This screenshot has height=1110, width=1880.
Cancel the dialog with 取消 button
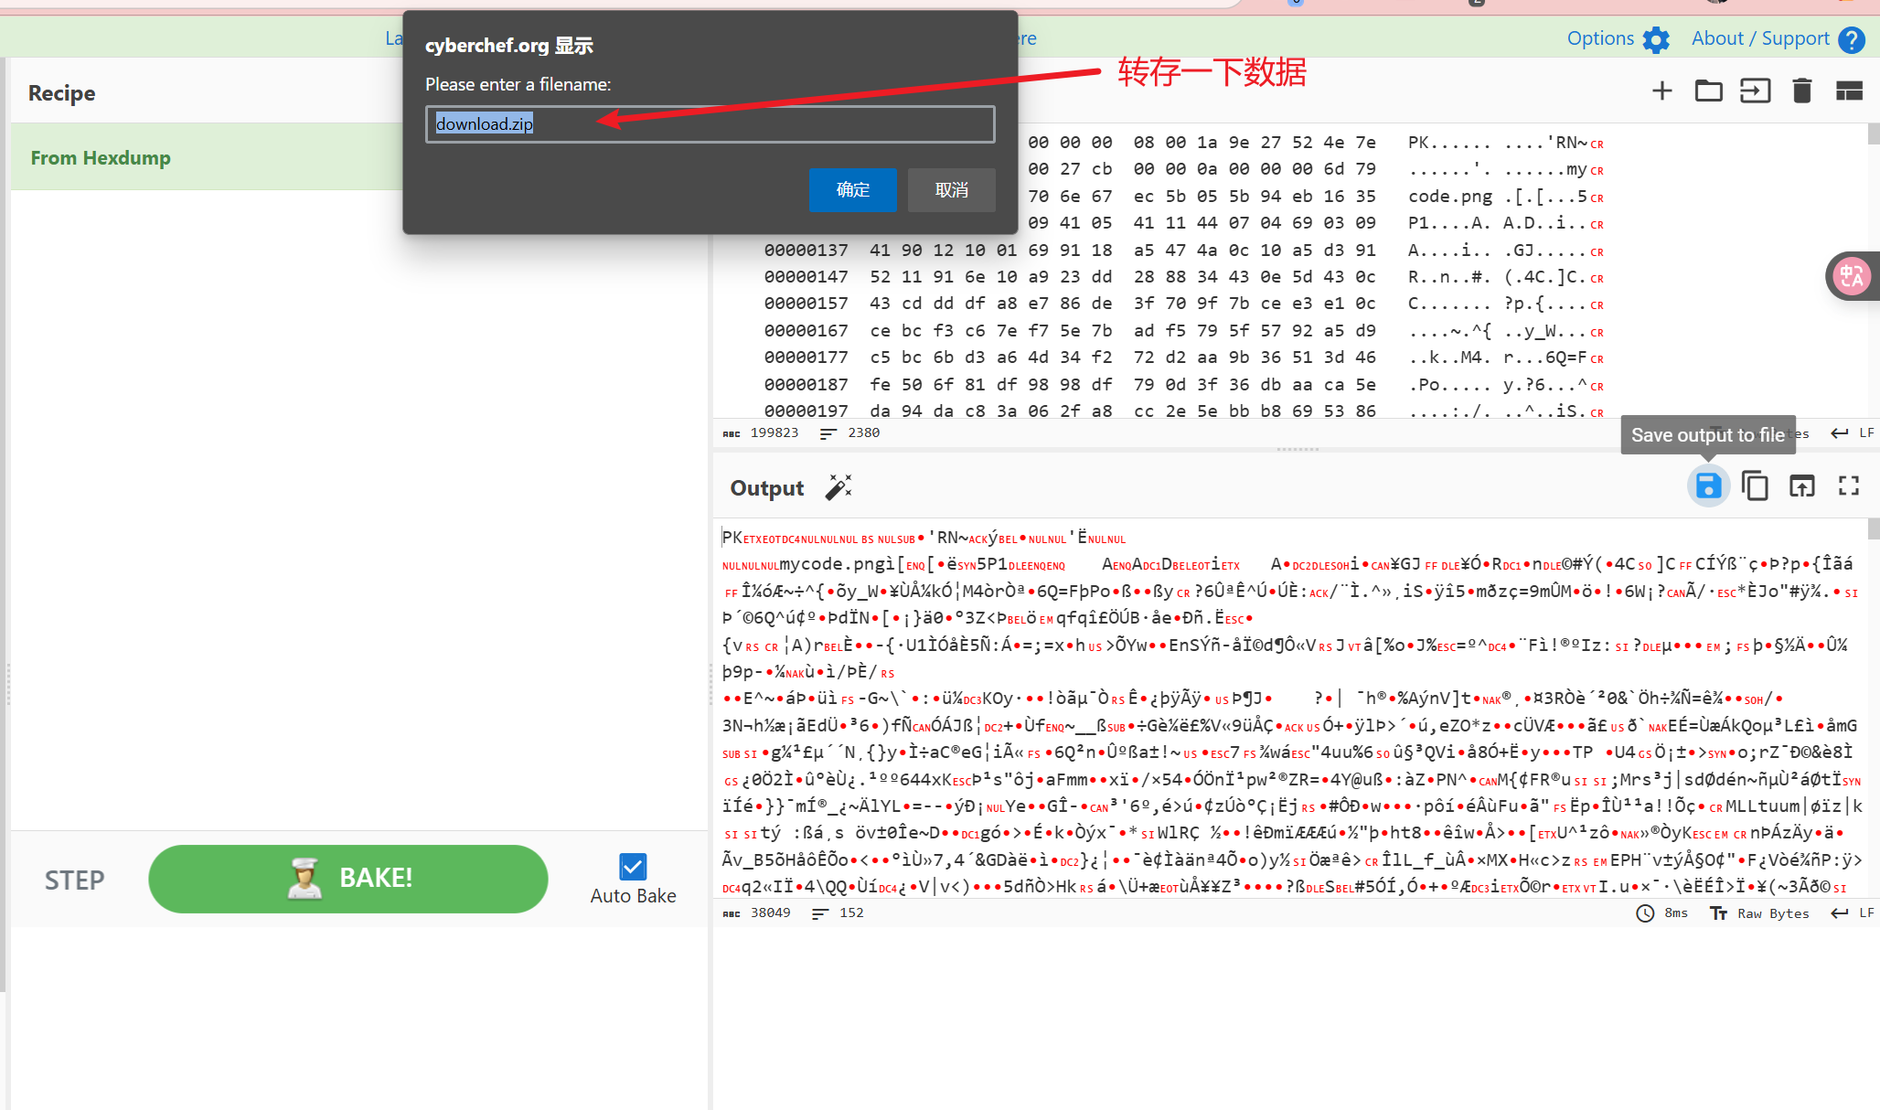pos(952,190)
